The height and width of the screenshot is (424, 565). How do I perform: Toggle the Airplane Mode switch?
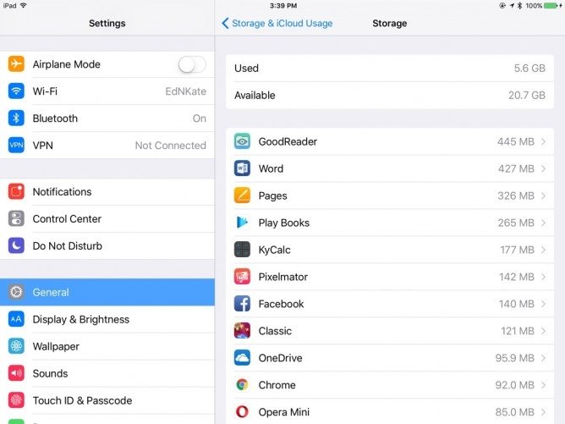click(x=192, y=64)
